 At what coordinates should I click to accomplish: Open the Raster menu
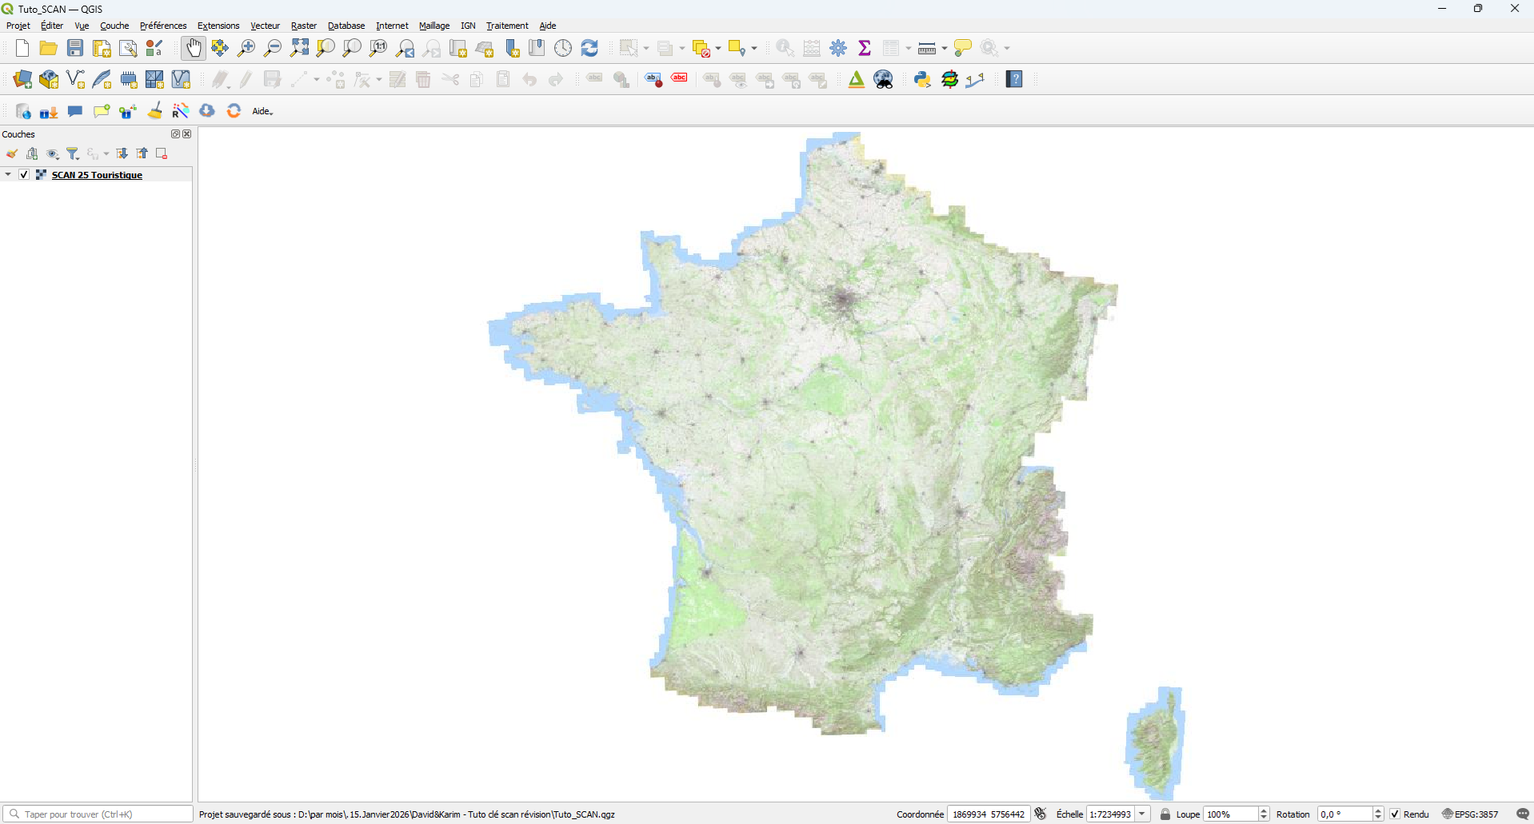pyautogui.click(x=303, y=26)
